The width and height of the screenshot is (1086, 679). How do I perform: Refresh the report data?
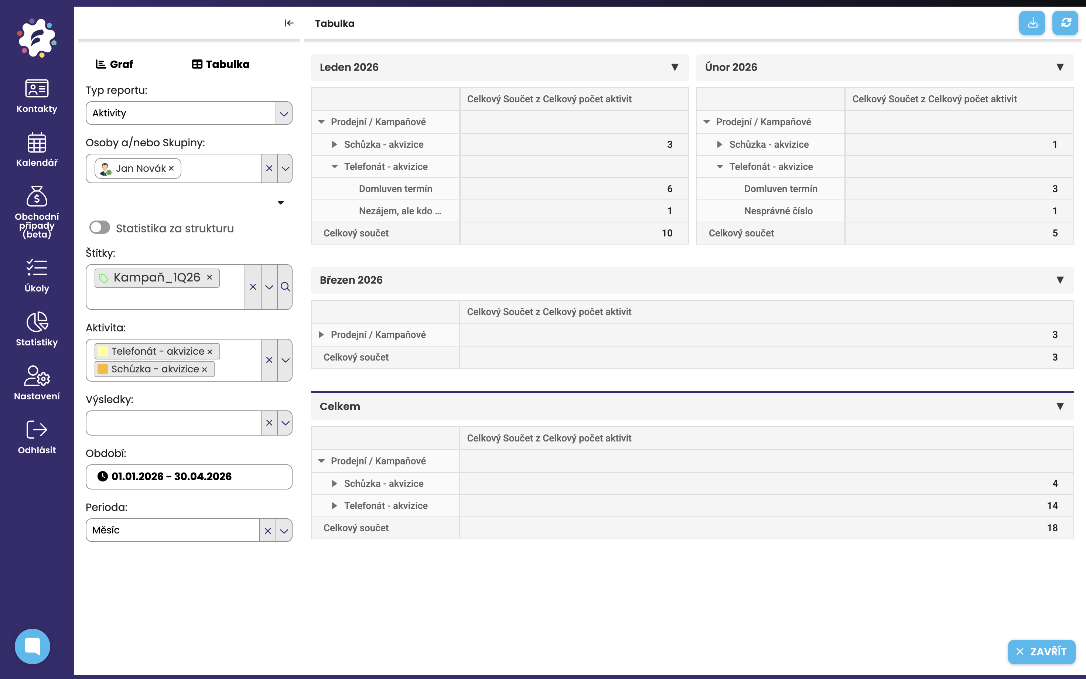(1065, 23)
